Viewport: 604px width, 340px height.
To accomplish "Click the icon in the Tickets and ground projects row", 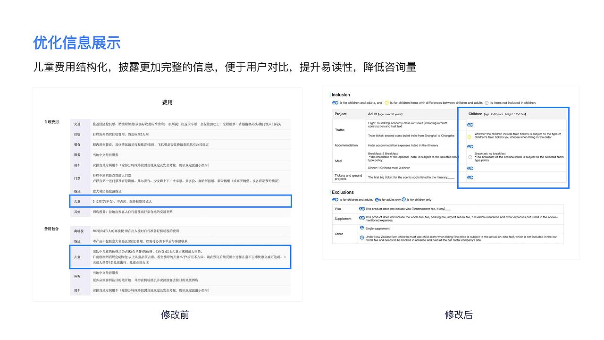I will click(470, 178).
